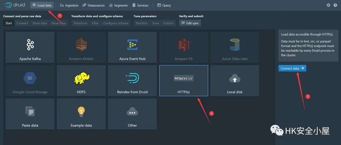
Task: Choose the Example data lightbulb card
Action: 81,114
